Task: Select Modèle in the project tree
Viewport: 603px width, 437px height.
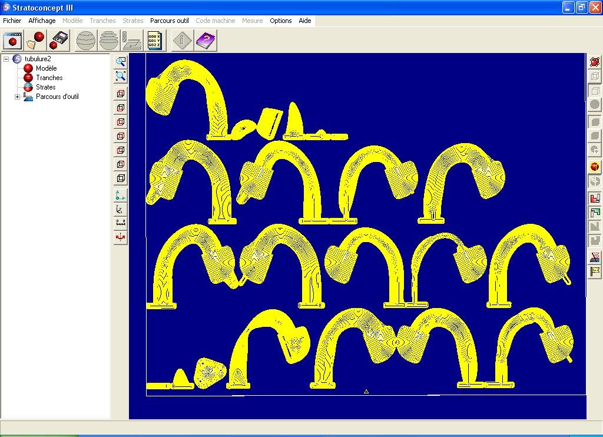Action: (46, 68)
